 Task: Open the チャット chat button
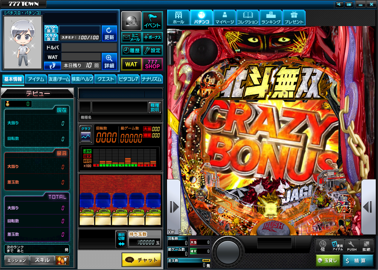142,260
